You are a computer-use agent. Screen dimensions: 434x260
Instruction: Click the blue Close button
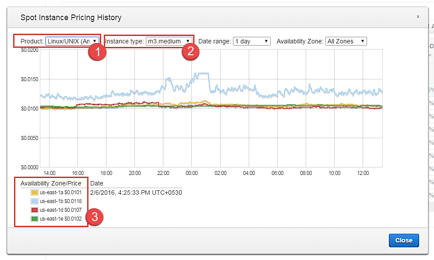pyautogui.click(x=403, y=240)
